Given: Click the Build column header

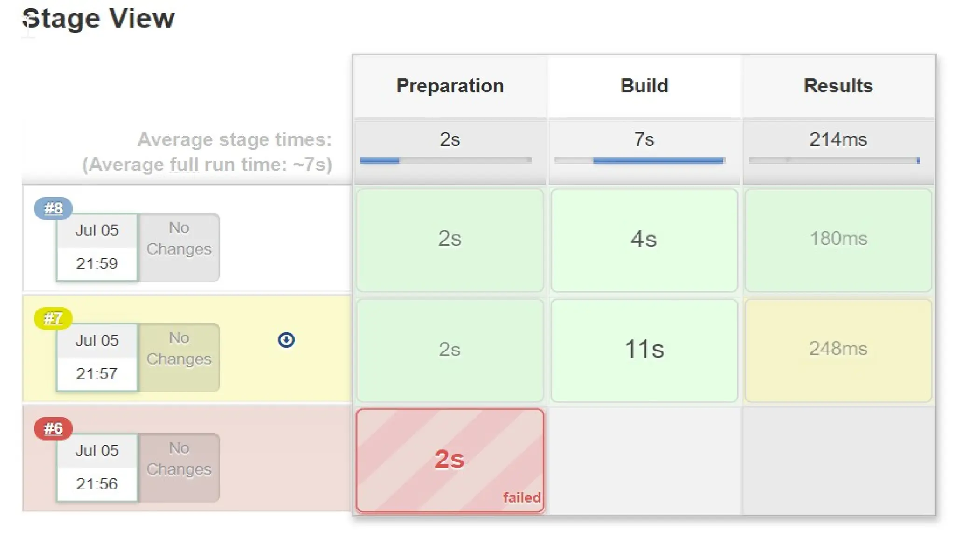Looking at the screenshot, I should click(644, 86).
